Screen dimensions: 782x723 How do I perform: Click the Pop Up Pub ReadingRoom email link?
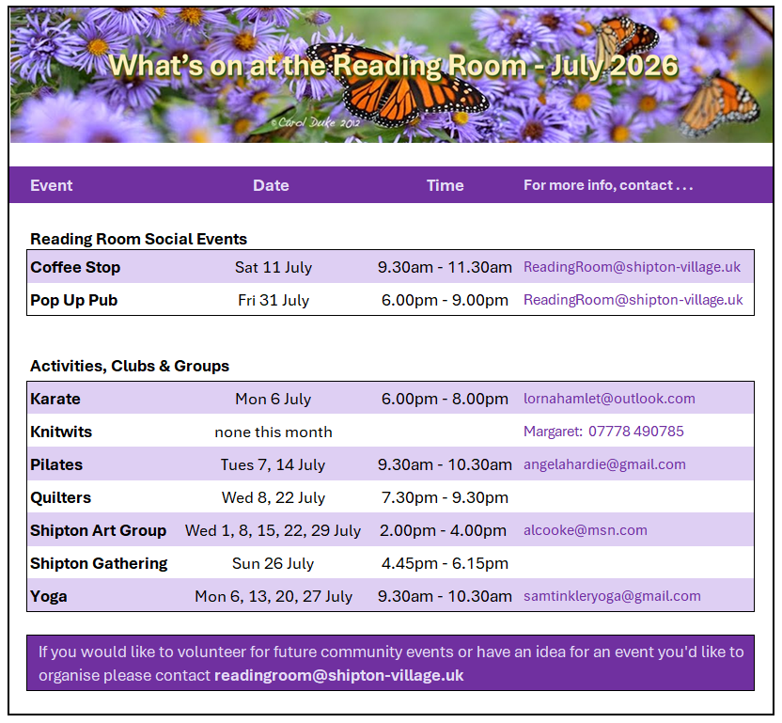pyautogui.click(x=633, y=300)
